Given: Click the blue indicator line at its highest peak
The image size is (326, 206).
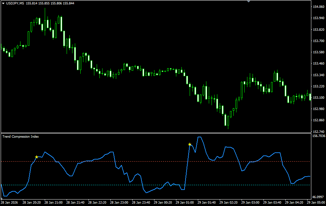Looking at the screenshot, I should coord(200,137).
